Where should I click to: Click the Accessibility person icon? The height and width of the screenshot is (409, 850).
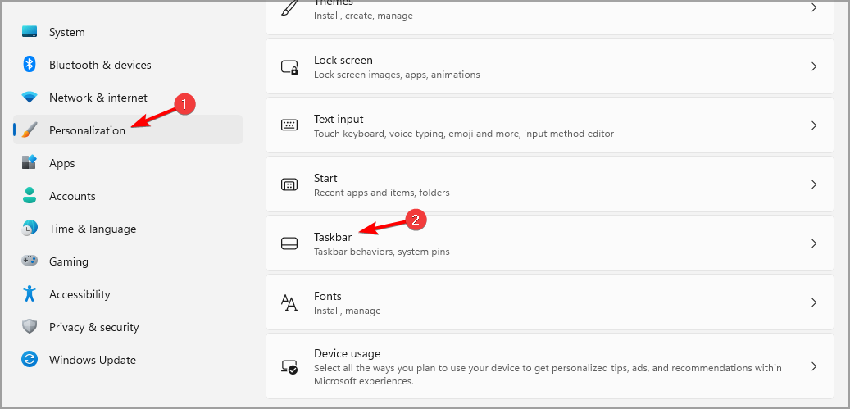(30, 294)
